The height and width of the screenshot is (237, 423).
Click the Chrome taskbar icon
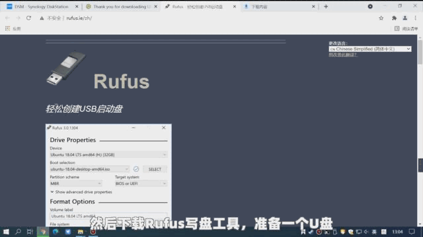(x=43, y=232)
